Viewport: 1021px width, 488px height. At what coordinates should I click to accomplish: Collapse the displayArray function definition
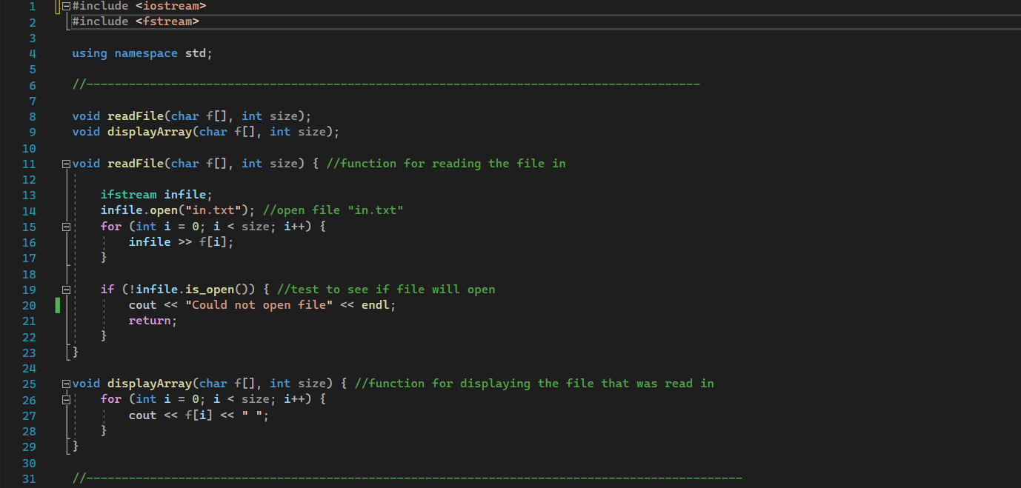pos(65,383)
